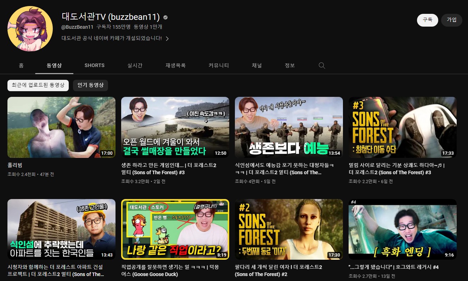Click the 조회수 2.7만회 • 13일 전 text
The height and width of the screenshot is (281, 468).
(372, 276)
